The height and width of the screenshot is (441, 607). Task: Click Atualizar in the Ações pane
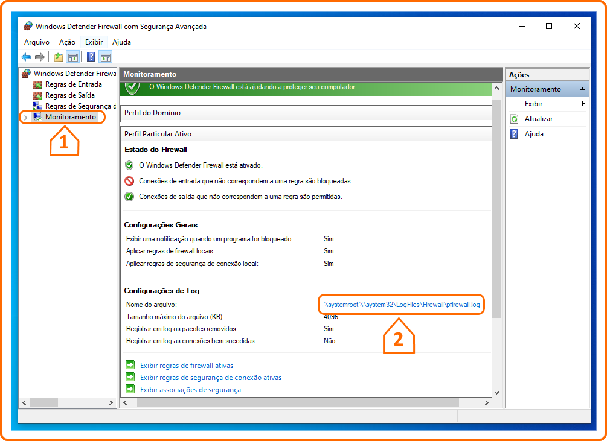coord(539,119)
